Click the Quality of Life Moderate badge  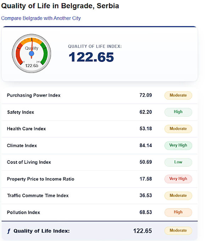tap(178, 230)
